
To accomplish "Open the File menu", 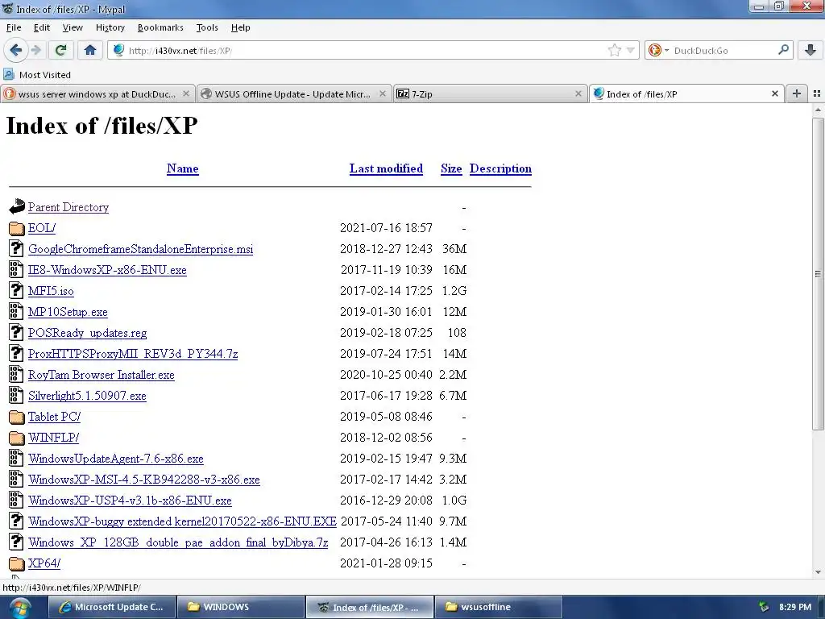I will pyautogui.click(x=14, y=27).
